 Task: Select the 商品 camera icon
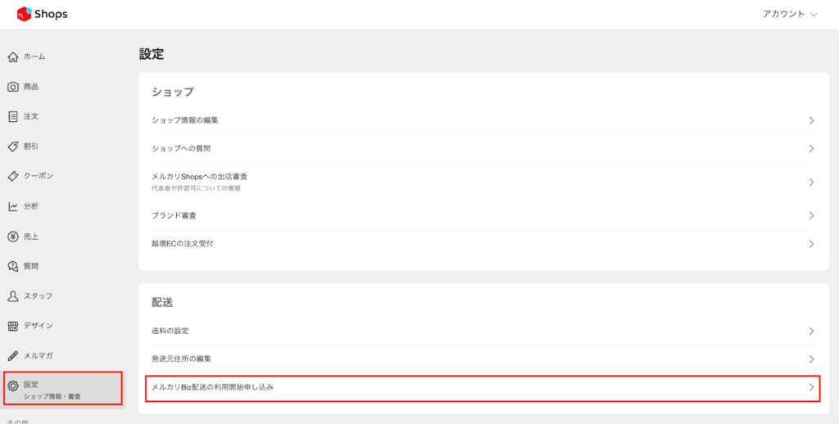(x=13, y=87)
